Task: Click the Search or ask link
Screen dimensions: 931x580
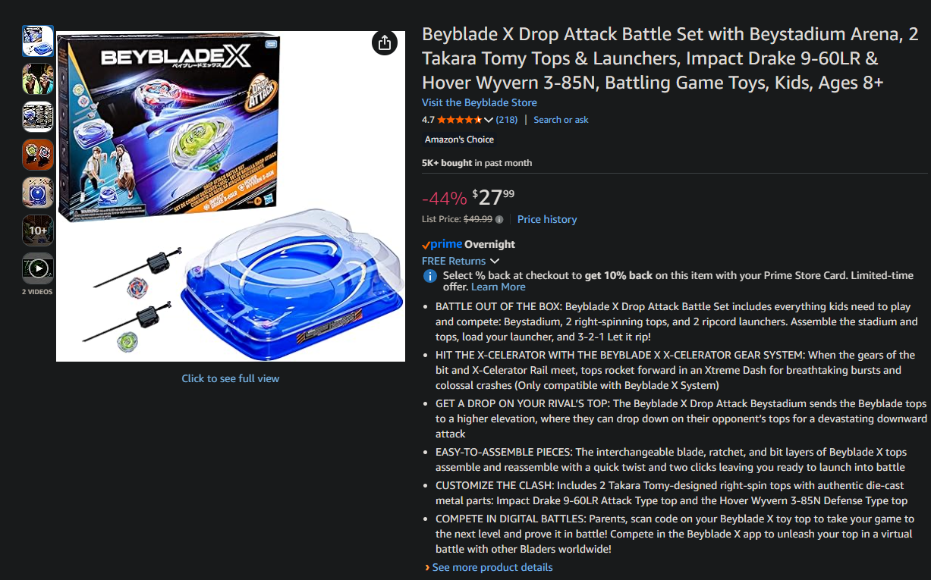Action: [x=561, y=120]
